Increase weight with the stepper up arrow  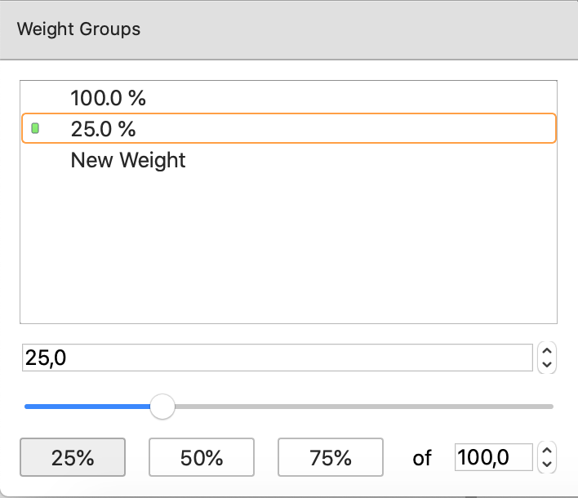(x=548, y=350)
